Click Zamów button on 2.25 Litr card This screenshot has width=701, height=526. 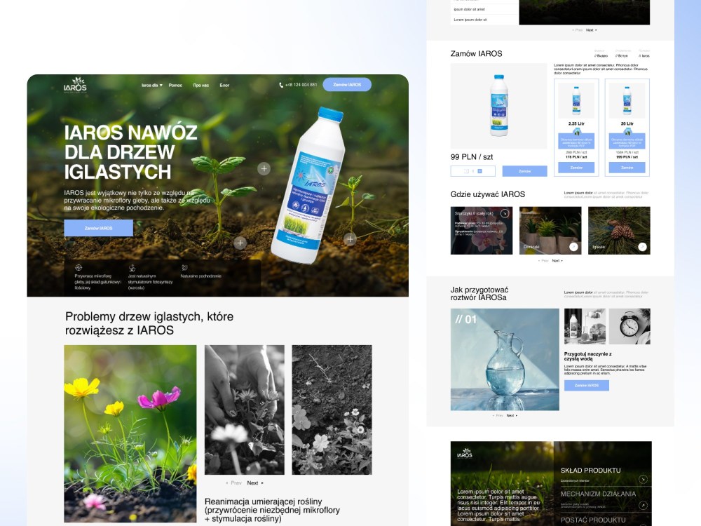click(x=576, y=168)
